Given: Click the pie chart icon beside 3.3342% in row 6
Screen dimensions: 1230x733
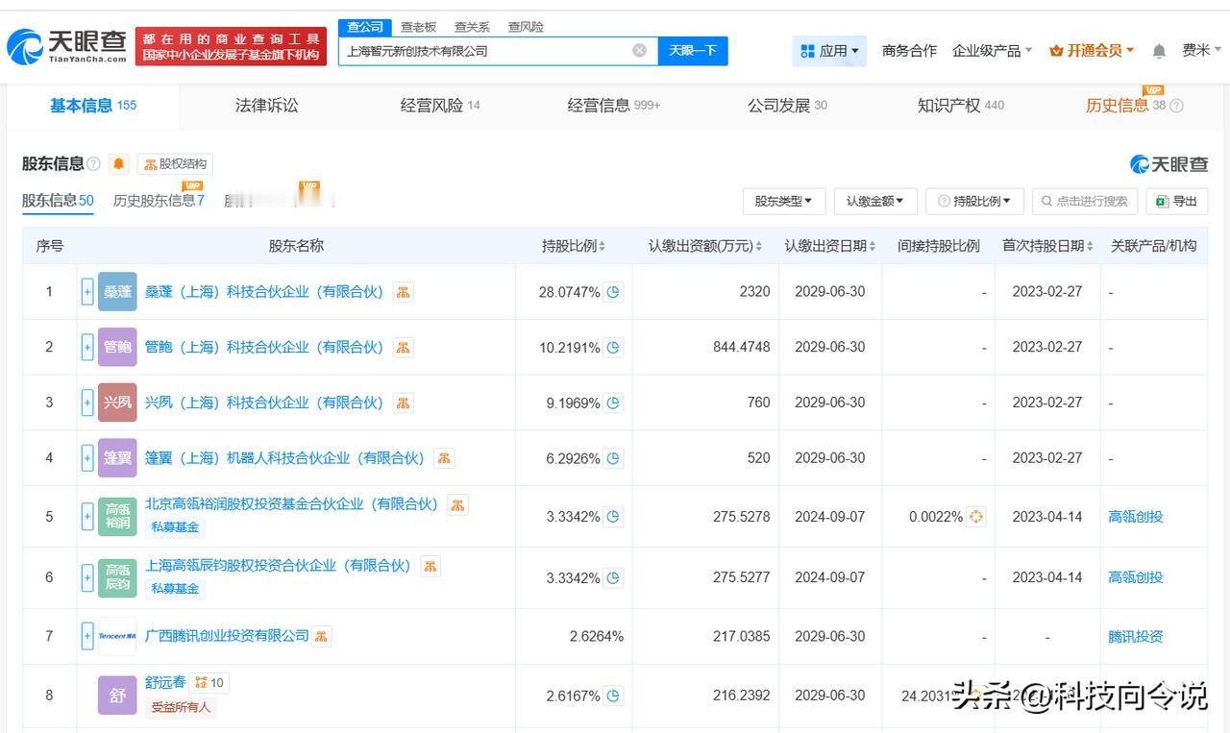Looking at the screenshot, I should 613,578.
